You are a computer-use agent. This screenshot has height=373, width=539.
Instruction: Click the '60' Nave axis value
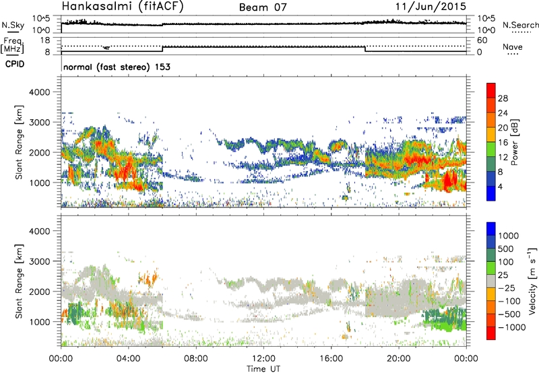point(482,40)
